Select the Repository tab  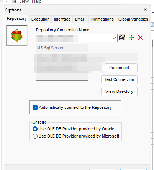click(x=17, y=19)
